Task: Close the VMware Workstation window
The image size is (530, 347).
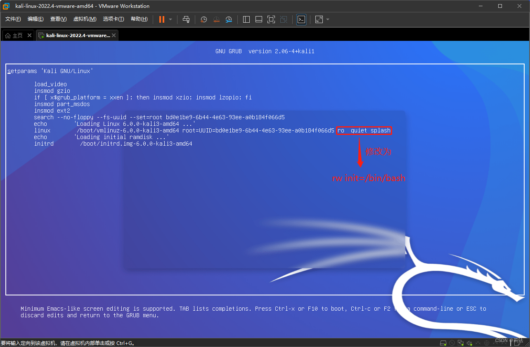Action: 520,6
